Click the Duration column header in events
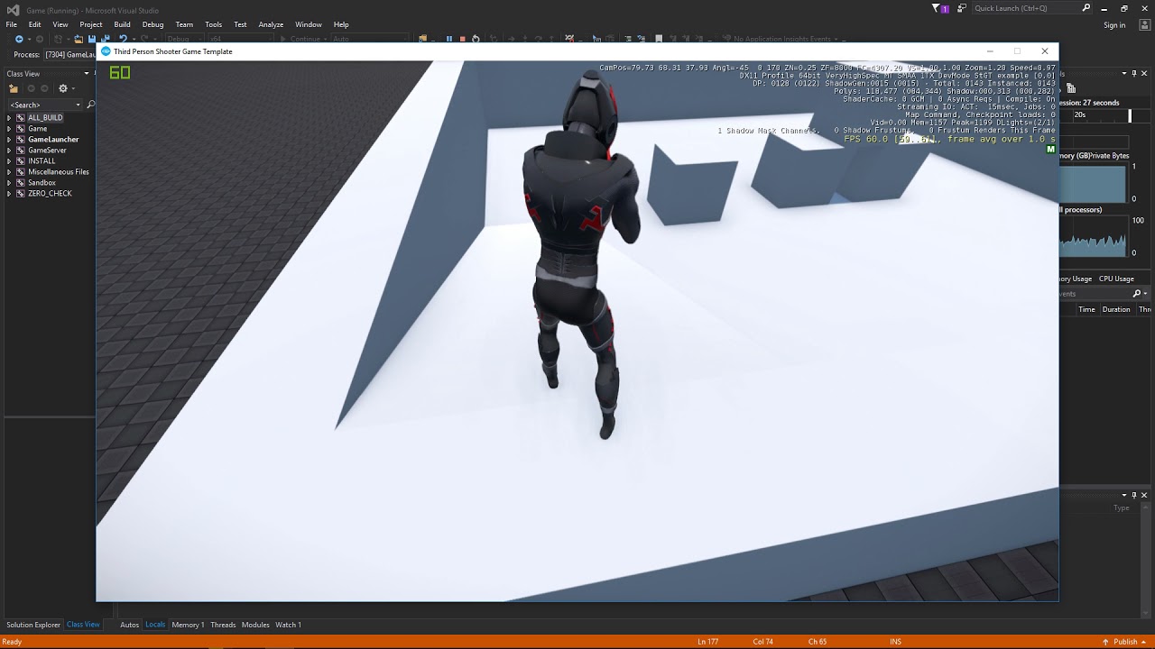 pyautogui.click(x=1116, y=309)
